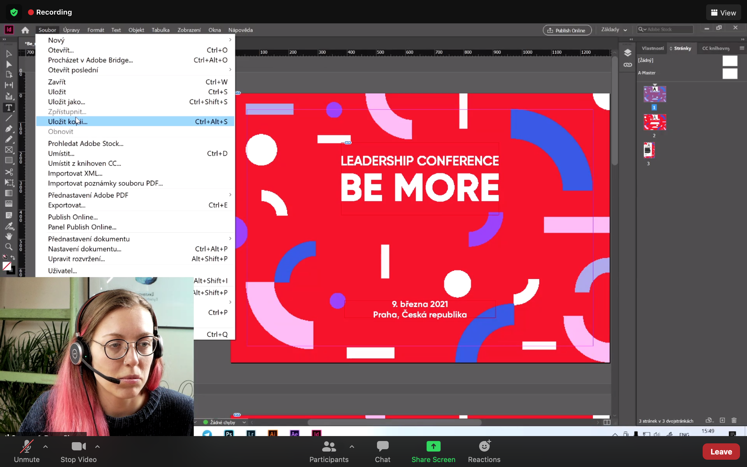The image size is (747, 467).
Task: Select the Type tool
Action: click(x=9, y=107)
